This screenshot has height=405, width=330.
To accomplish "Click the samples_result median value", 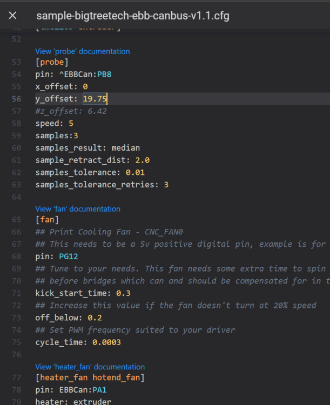I will tap(126, 148).
